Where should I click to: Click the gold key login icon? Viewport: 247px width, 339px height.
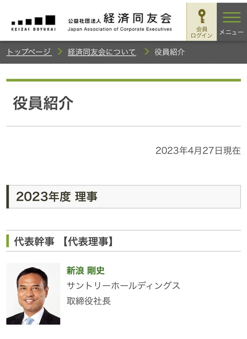coord(202,16)
